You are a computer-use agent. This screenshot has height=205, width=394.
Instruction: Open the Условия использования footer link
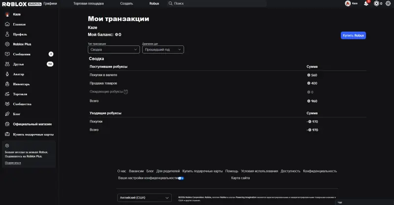tap(260, 171)
